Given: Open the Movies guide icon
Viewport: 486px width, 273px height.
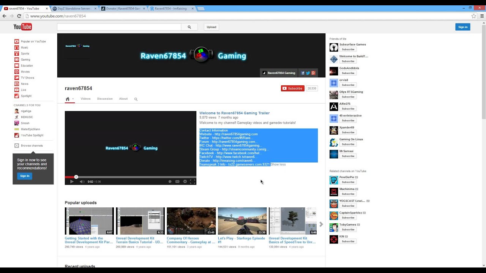Looking at the screenshot, I should point(17,72).
